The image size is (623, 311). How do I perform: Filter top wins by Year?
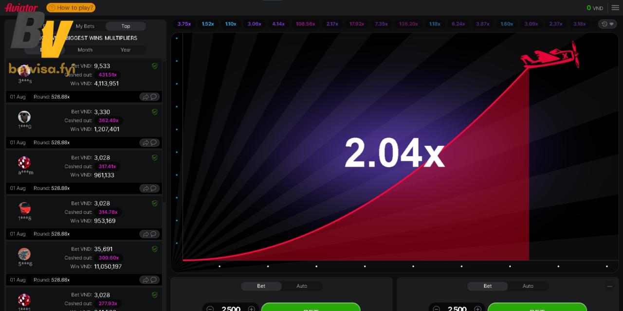click(x=126, y=50)
